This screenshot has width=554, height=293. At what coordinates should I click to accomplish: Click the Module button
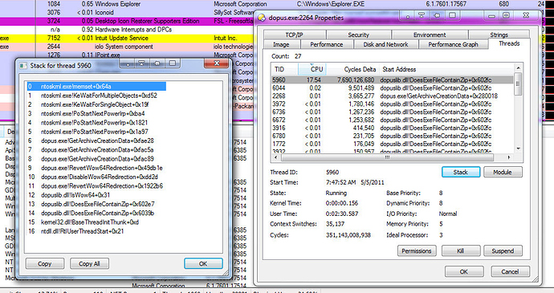(x=503, y=172)
